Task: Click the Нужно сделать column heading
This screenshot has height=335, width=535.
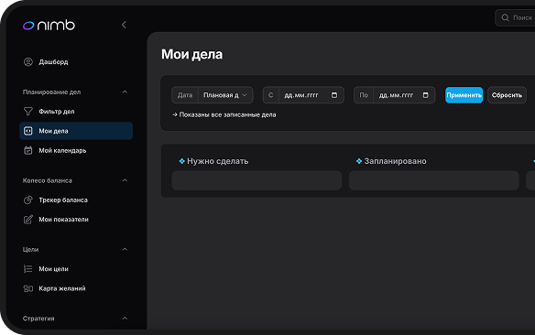Action: click(x=218, y=161)
